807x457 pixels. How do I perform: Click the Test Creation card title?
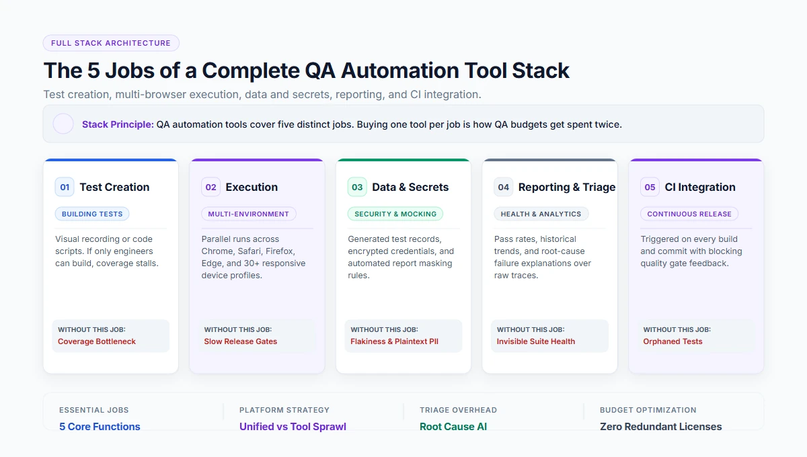114,187
